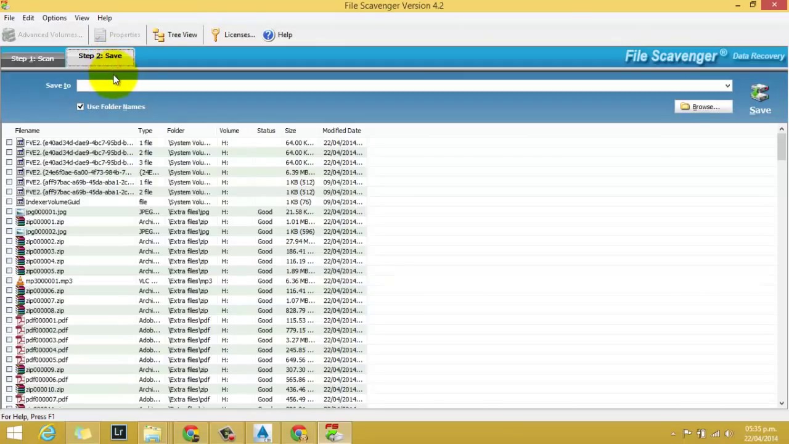789x444 pixels.
Task: Click the Help question mark icon
Action: pyautogui.click(x=269, y=35)
